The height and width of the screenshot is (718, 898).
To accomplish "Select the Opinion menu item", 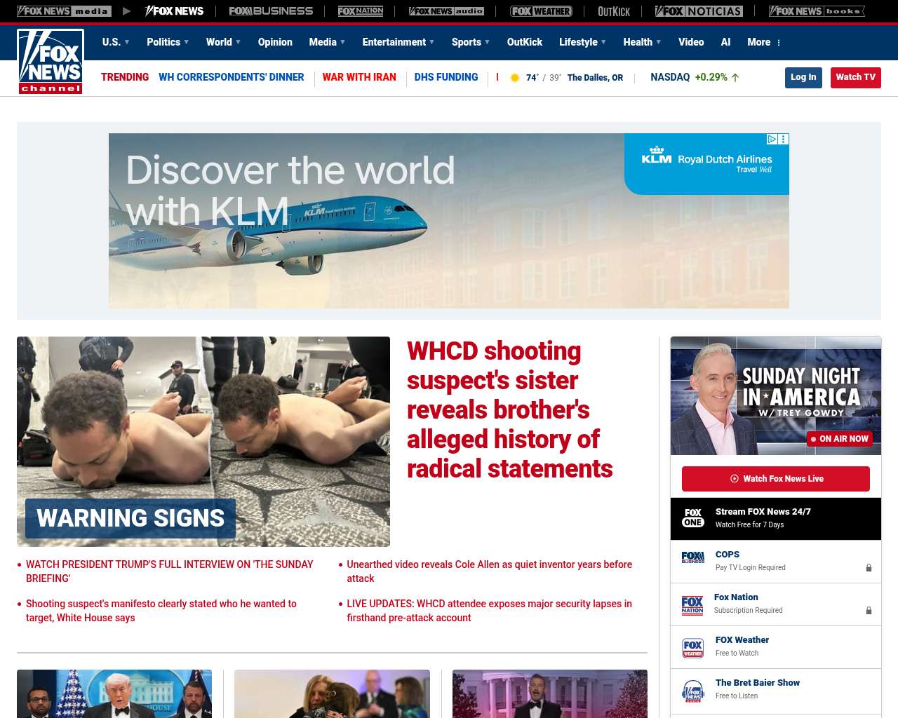I will [x=275, y=42].
